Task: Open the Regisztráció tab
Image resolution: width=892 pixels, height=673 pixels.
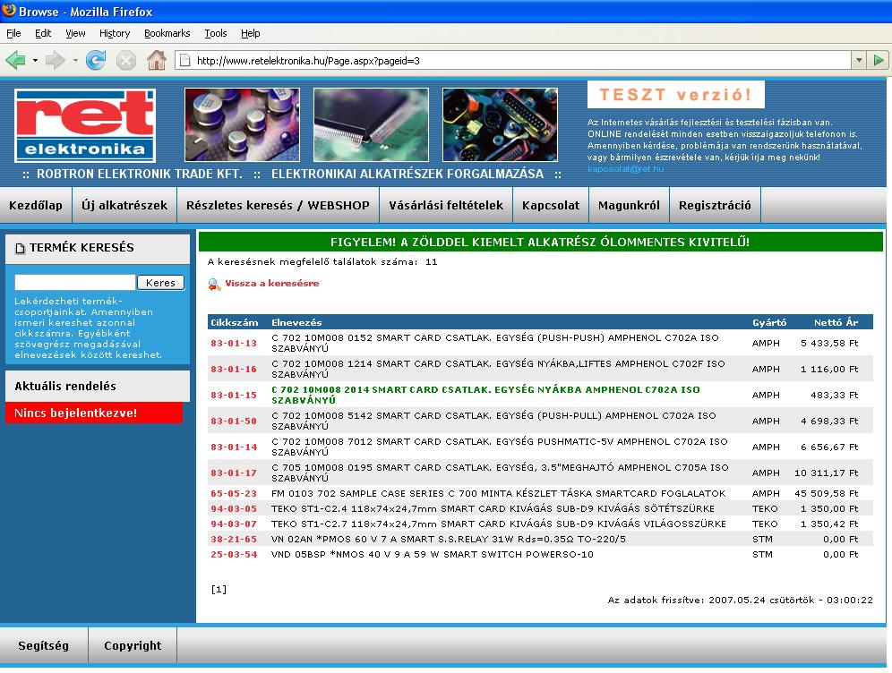Action: click(715, 205)
